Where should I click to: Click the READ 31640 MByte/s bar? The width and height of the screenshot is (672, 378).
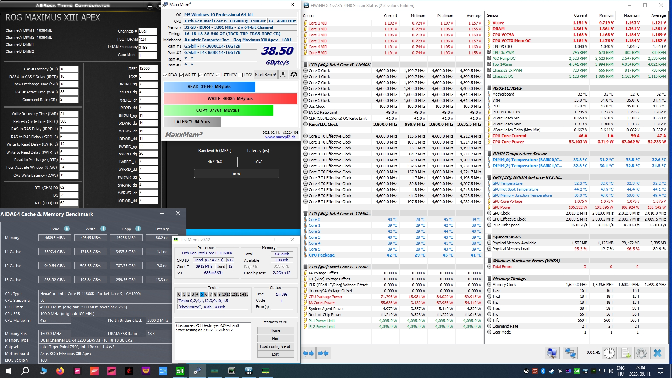(209, 87)
